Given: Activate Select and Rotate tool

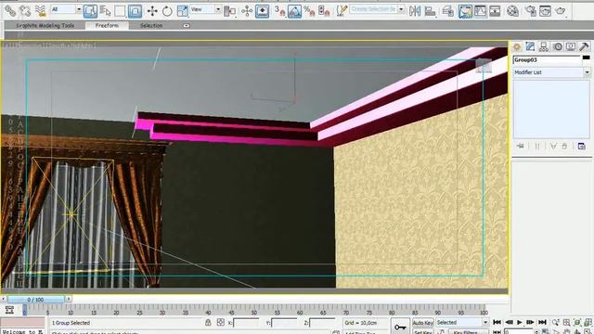Looking at the screenshot, I should 167,11.
